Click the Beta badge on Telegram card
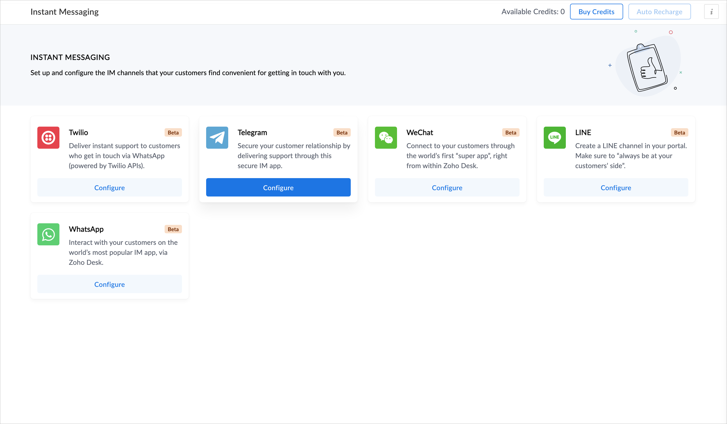 pos(342,132)
